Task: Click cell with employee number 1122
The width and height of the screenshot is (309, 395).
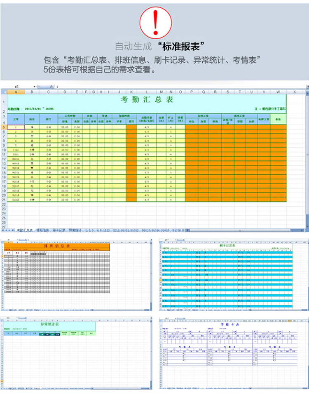Action: (16, 150)
